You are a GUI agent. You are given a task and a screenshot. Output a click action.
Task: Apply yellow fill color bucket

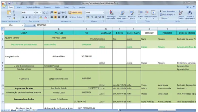point(41,17)
